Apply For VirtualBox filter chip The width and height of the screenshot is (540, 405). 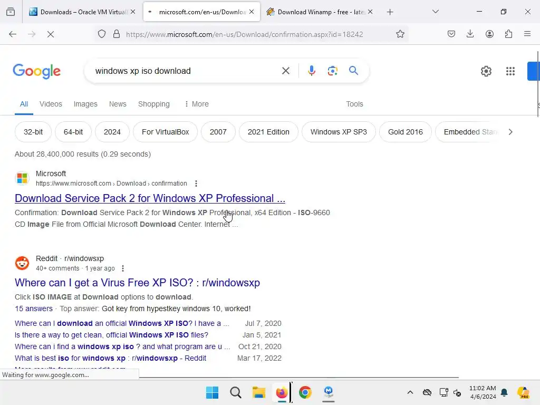(x=165, y=132)
